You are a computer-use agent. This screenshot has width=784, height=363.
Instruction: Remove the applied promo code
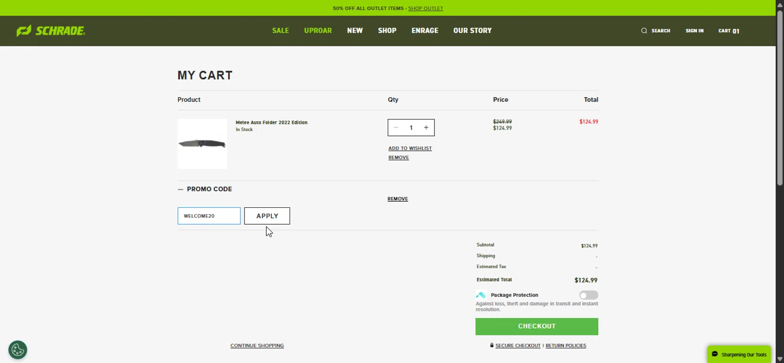[398, 199]
